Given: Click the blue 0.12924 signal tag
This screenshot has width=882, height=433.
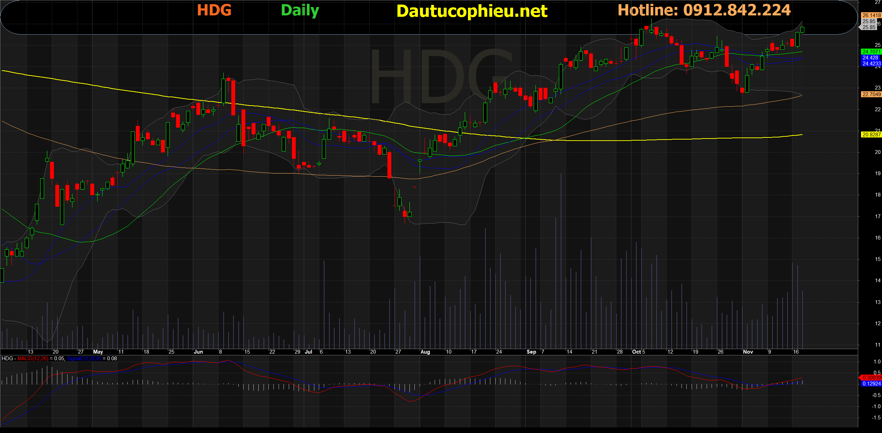Looking at the screenshot, I should pyautogui.click(x=871, y=384).
